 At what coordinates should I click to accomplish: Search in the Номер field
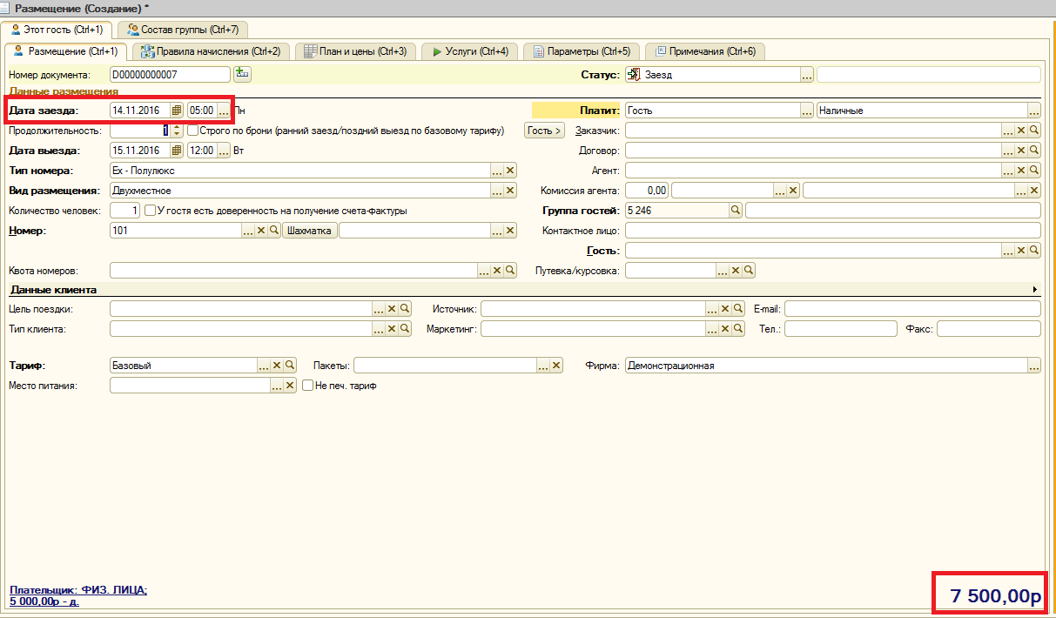(x=273, y=231)
